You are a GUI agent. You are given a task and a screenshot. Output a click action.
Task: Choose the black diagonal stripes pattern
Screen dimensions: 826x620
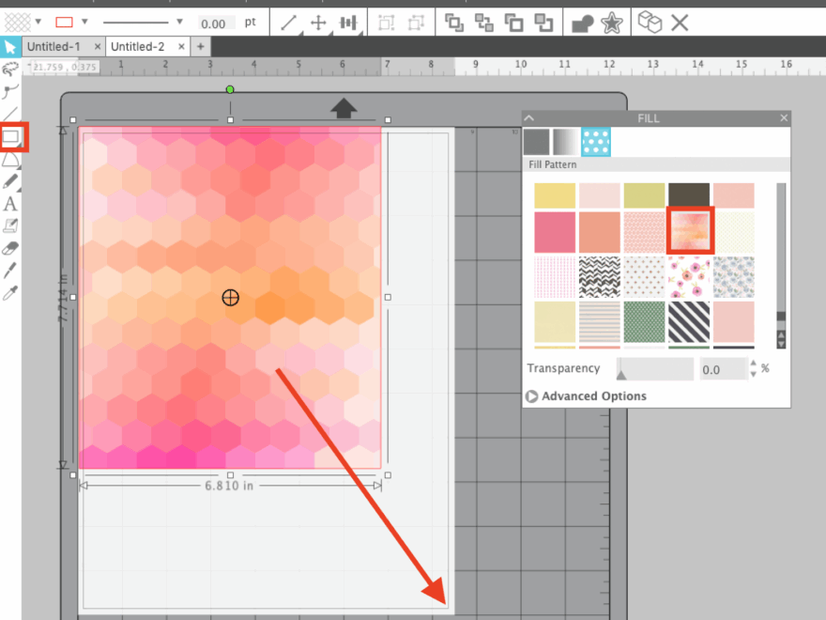[x=689, y=322]
